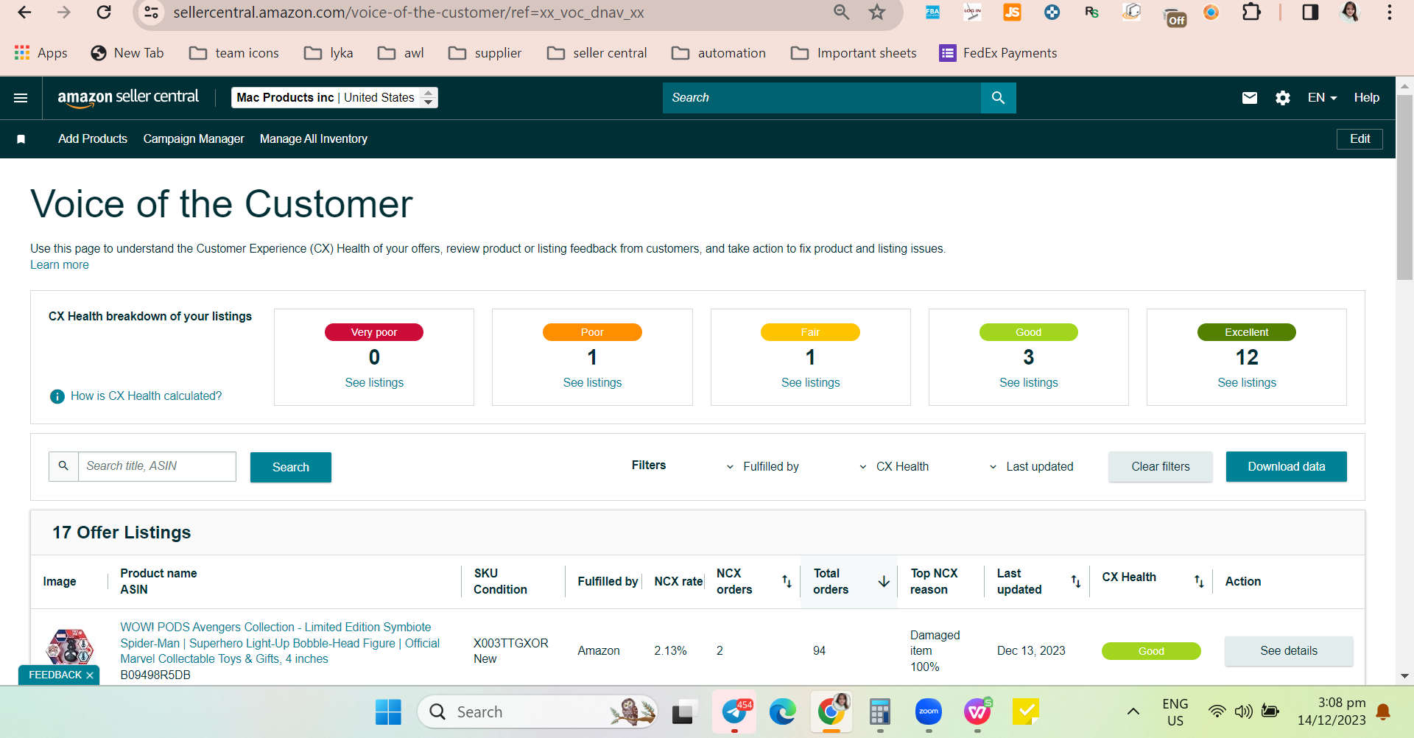Open Telegram from the taskbar
1414x738 pixels.
734,712
